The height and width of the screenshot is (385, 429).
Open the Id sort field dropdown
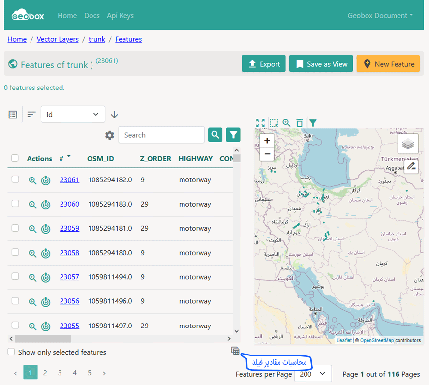point(73,115)
